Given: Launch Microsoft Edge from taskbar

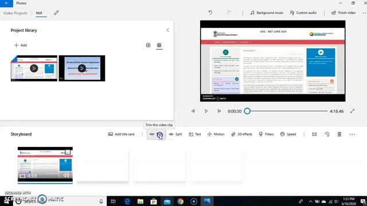Looking at the screenshot, I should pyautogui.click(x=127, y=201).
